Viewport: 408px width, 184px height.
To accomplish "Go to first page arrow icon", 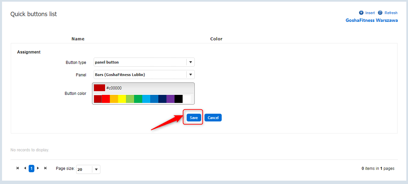I will pos(18,168).
